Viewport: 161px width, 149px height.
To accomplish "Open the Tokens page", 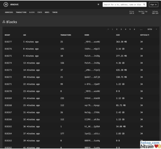I will 55,12.
